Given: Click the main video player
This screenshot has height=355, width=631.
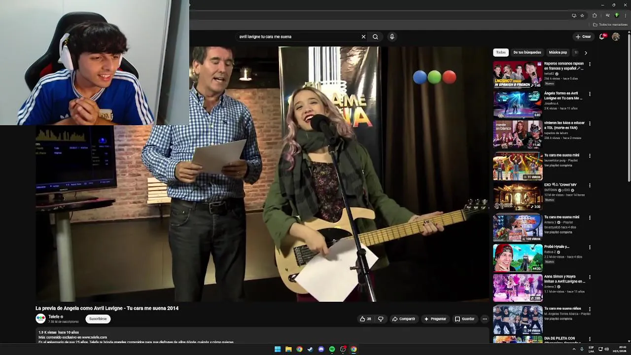Looking at the screenshot, I should (x=262, y=174).
